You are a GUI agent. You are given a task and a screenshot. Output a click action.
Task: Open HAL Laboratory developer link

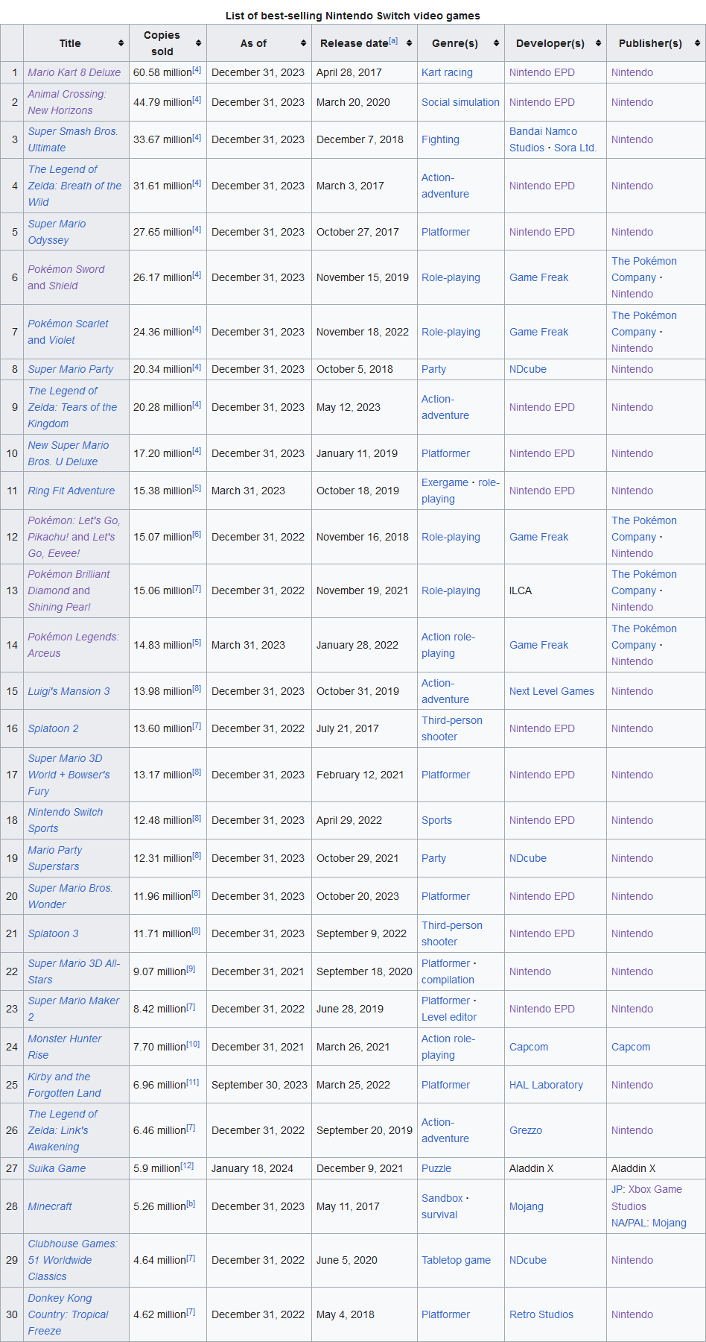pyautogui.click(x=546, y=1085)
